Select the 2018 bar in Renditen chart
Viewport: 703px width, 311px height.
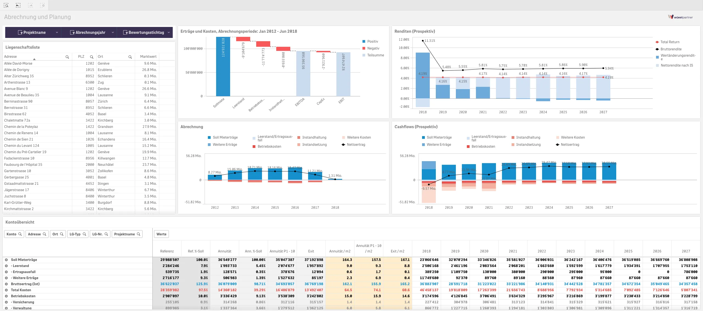[x=423, y=76]
